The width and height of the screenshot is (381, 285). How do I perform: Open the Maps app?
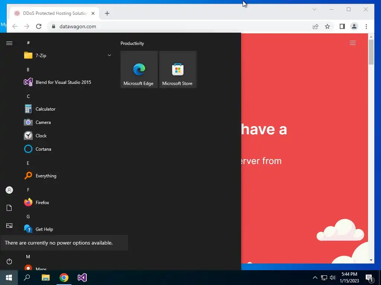(x=68, y=268)
